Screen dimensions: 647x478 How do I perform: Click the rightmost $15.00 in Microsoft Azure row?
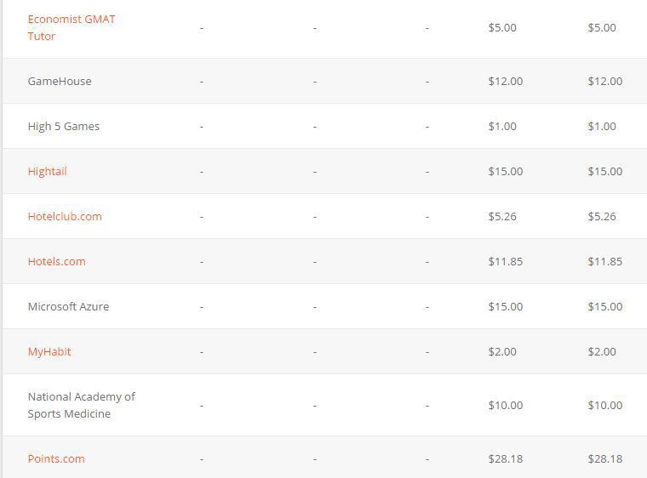click(604, 306)
